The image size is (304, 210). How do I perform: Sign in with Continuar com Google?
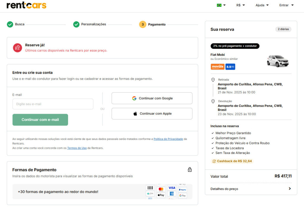click(152, 98)
